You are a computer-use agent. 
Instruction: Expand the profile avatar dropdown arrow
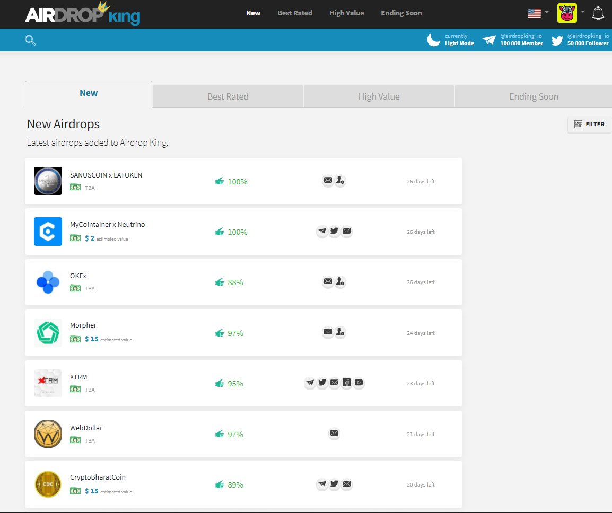coord(582,12)
